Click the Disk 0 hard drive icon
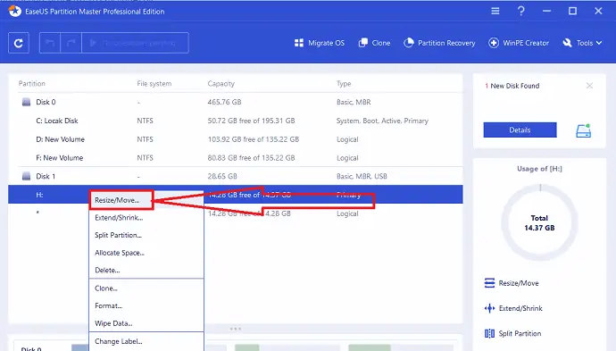Viewport: 616px width, 351px height. point(26,102)
